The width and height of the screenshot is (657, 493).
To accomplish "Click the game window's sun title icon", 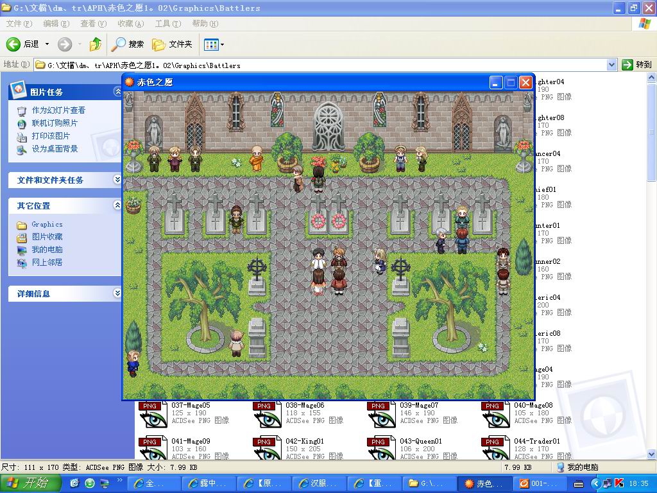I will (x=130, y=82).
